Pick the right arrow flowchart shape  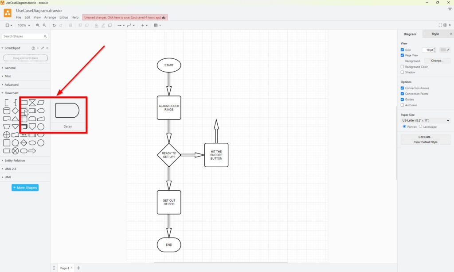point(32,151)
